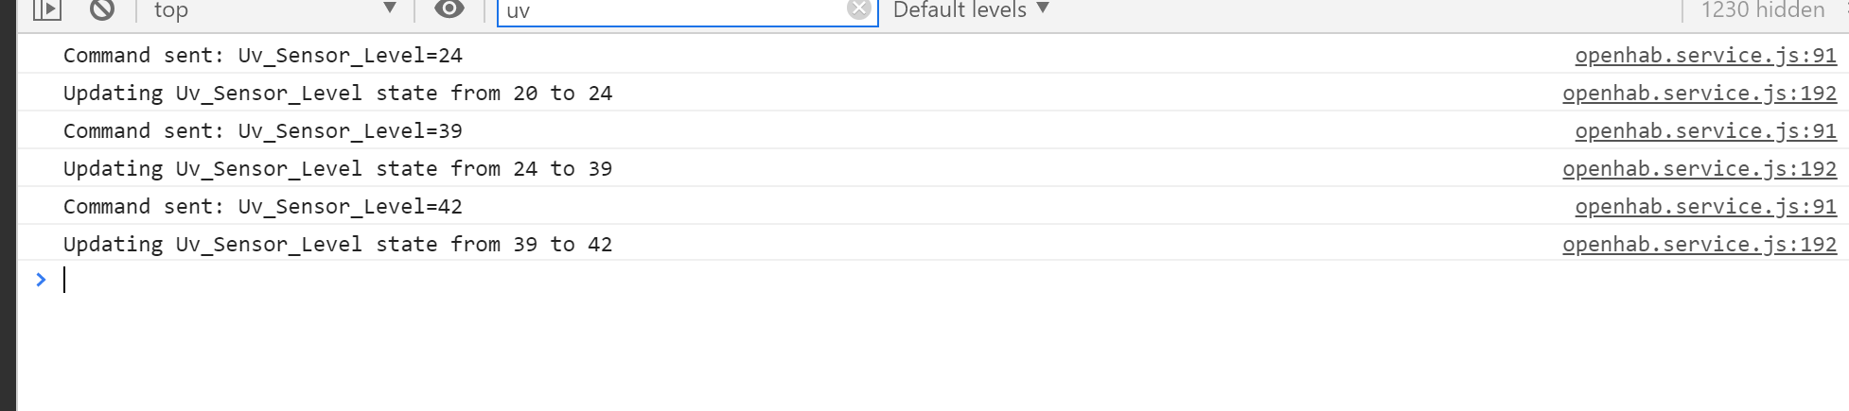Select the 'Command sent: Uv_Sensor_Level=42' log line

point(263,206)
